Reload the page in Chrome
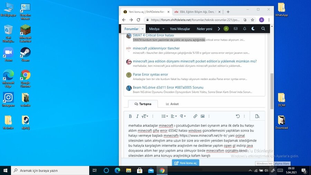 (138, 20)
